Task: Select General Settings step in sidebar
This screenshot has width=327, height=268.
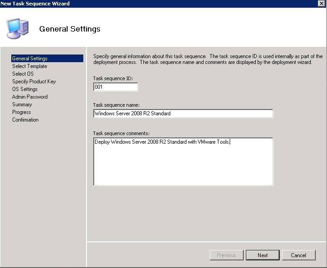Action: coord(47,59)
